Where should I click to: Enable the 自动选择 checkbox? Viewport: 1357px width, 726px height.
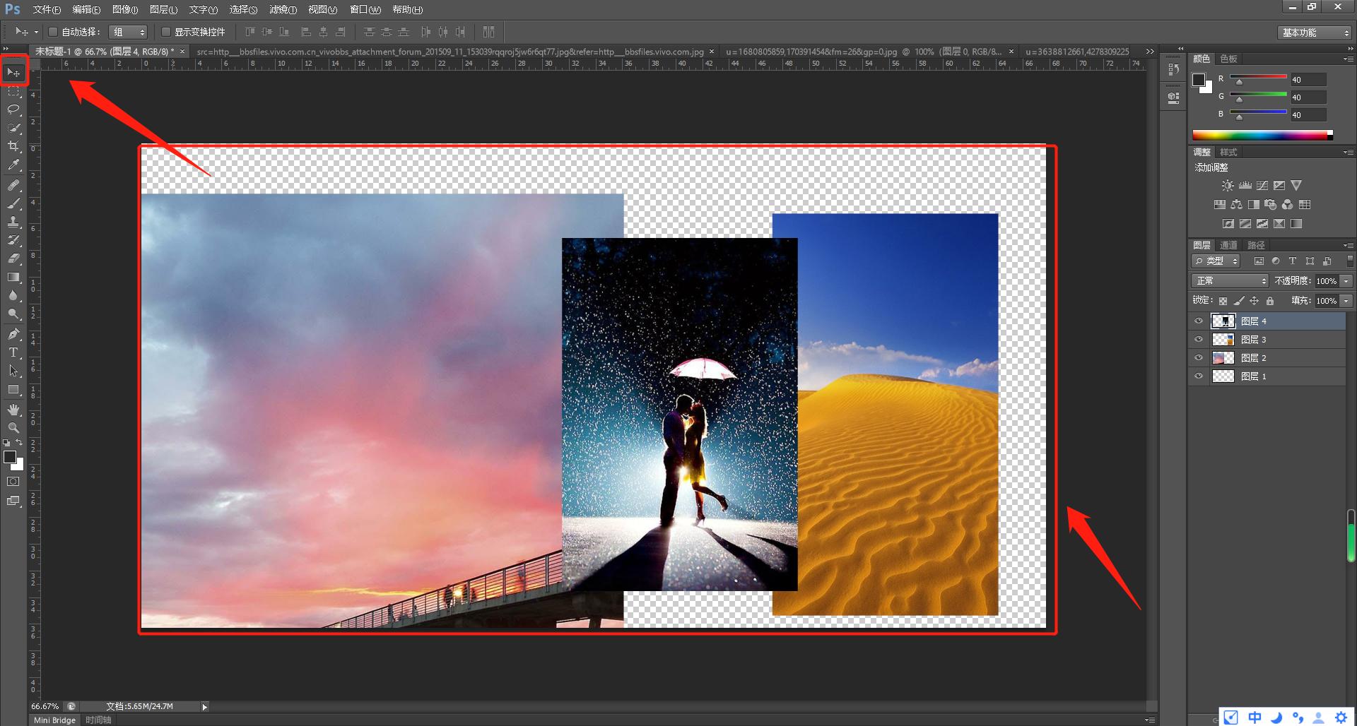pos(53,32)
